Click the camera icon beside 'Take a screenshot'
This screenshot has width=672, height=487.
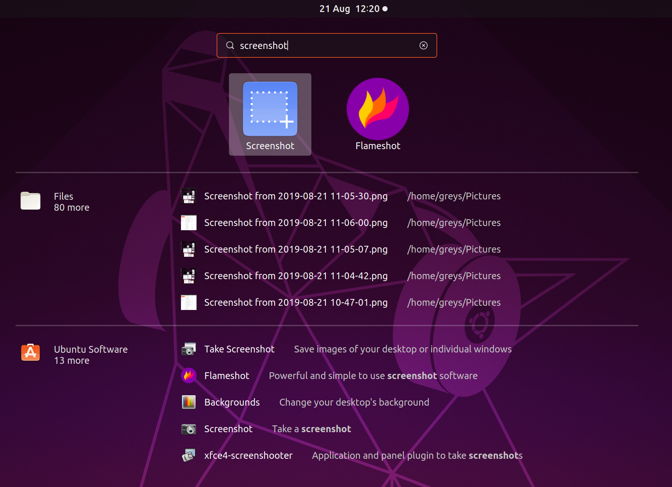pos(189,429)
